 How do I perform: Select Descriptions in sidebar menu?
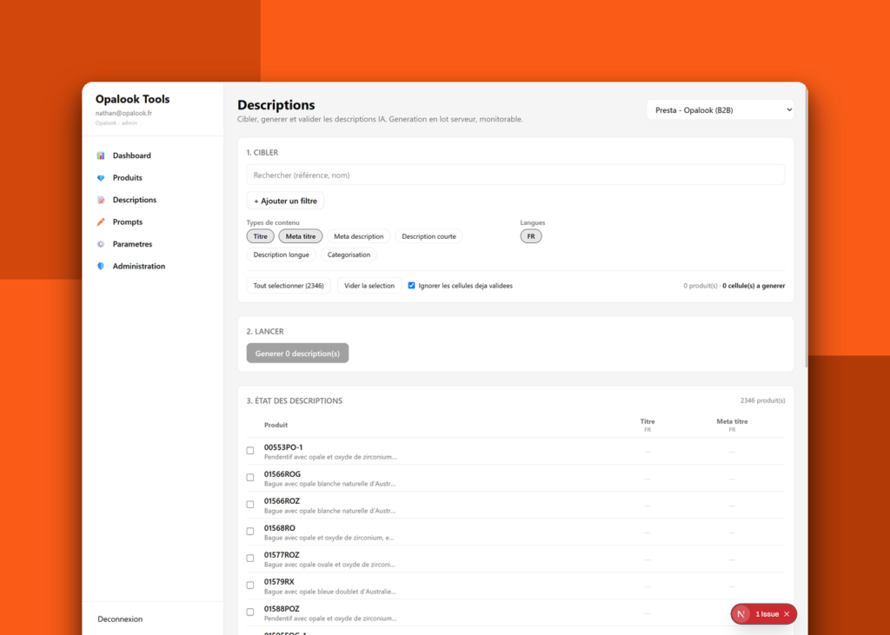tap(135, 200)
